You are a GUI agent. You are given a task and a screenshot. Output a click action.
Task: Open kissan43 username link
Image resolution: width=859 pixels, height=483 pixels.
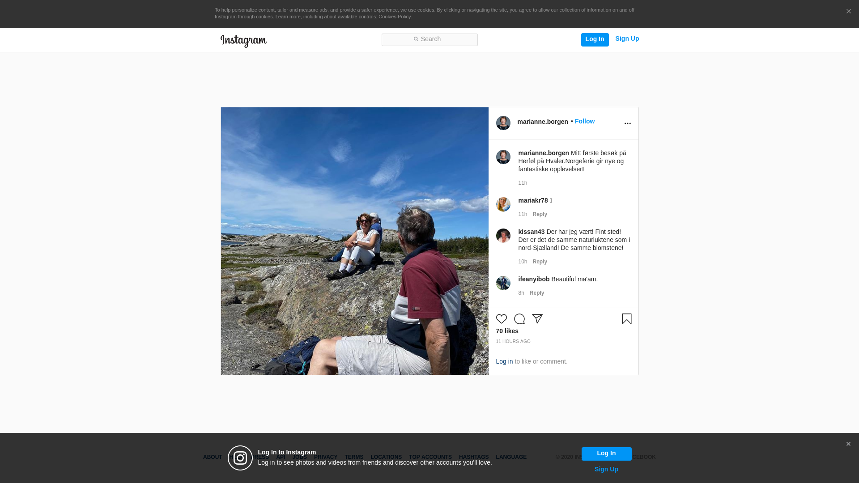click(x=531, y=232)
